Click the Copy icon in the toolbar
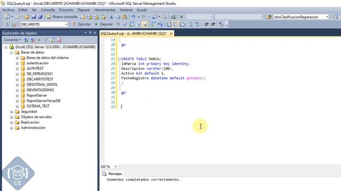 tap(118, 17)
